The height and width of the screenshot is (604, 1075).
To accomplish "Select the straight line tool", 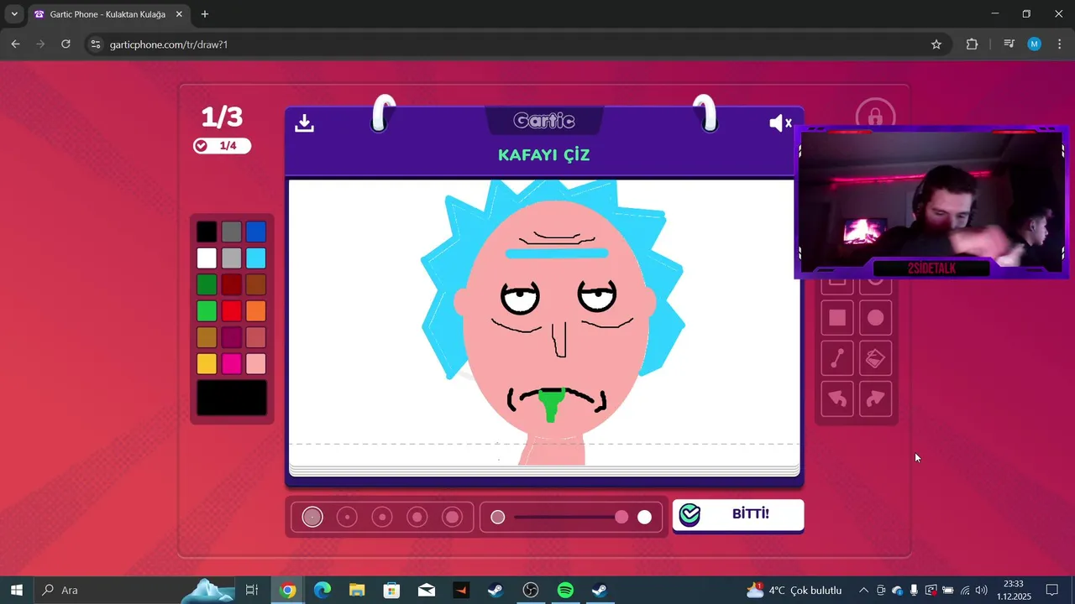I will pyautogui.click(x=837, y=358).
